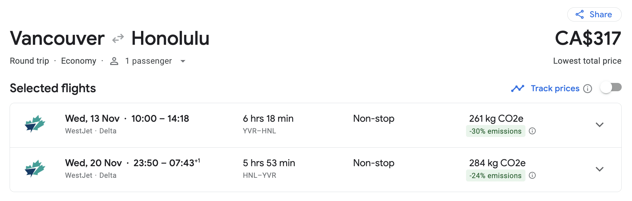632x201 pixels.
Task: Open the Track prices link
Action: click(x=555, y=89)
